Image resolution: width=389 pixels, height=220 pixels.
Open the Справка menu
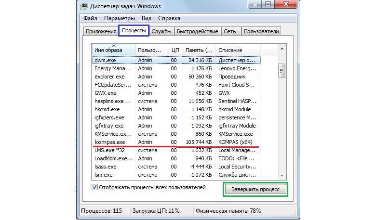[x=169, y=18]
